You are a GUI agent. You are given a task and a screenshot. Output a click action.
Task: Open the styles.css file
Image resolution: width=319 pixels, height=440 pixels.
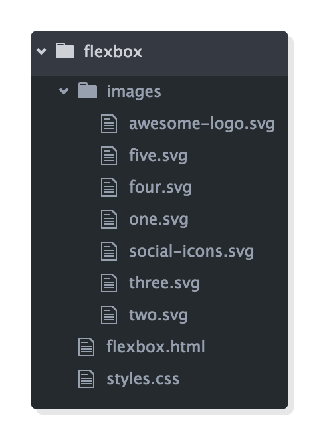point(143,379)
